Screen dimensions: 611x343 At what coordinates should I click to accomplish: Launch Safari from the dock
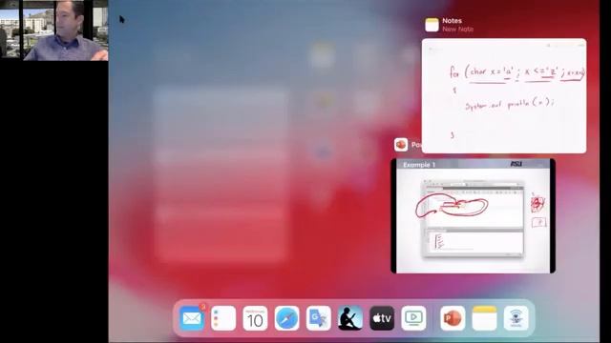point(286,318)
